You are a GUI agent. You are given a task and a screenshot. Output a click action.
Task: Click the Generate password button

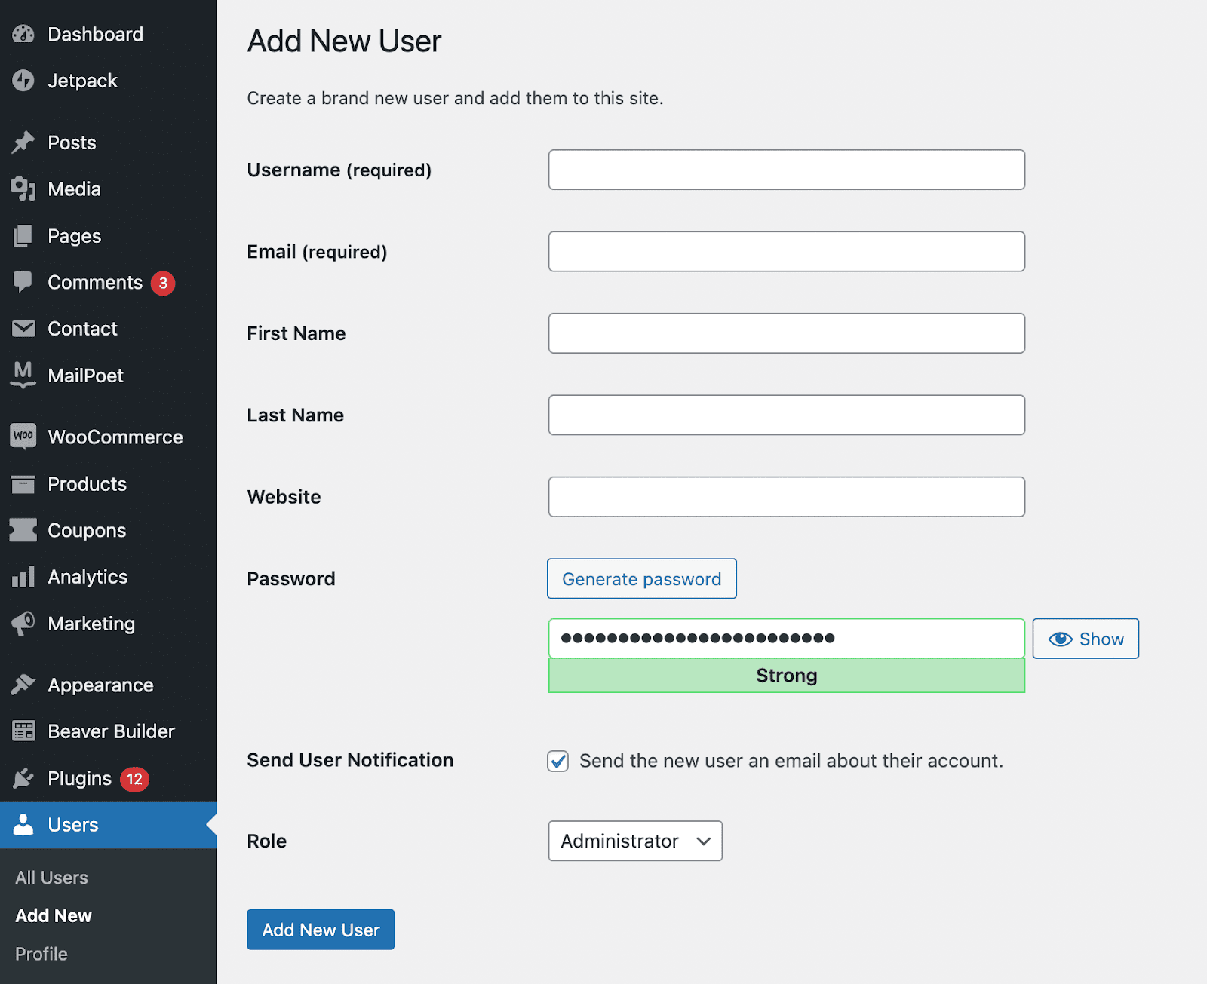[x=641, y=578]
